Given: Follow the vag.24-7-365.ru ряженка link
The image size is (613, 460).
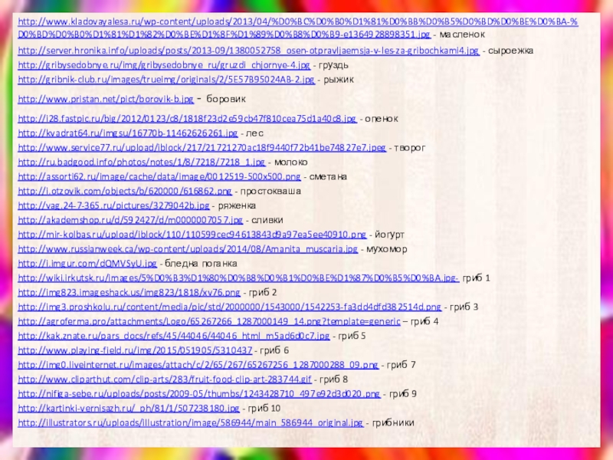Looking at the screenshot, I should point(113,206).
